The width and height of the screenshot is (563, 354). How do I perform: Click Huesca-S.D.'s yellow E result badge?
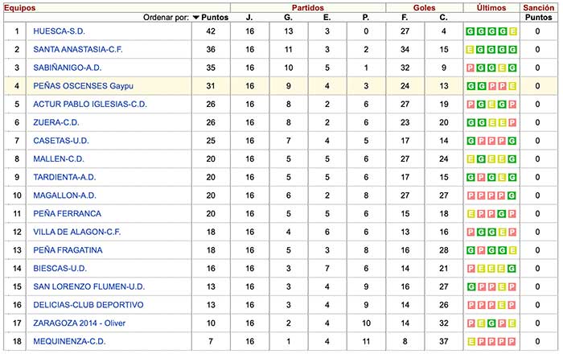click(x=512, y=31)
